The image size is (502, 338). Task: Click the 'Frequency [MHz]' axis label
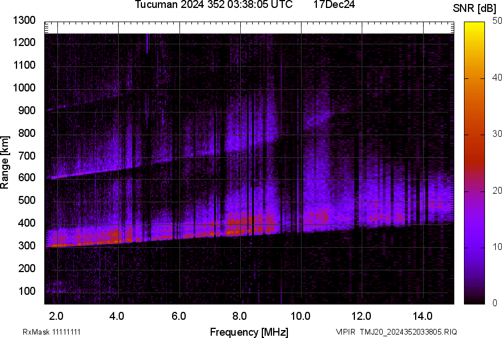(249, 332)
